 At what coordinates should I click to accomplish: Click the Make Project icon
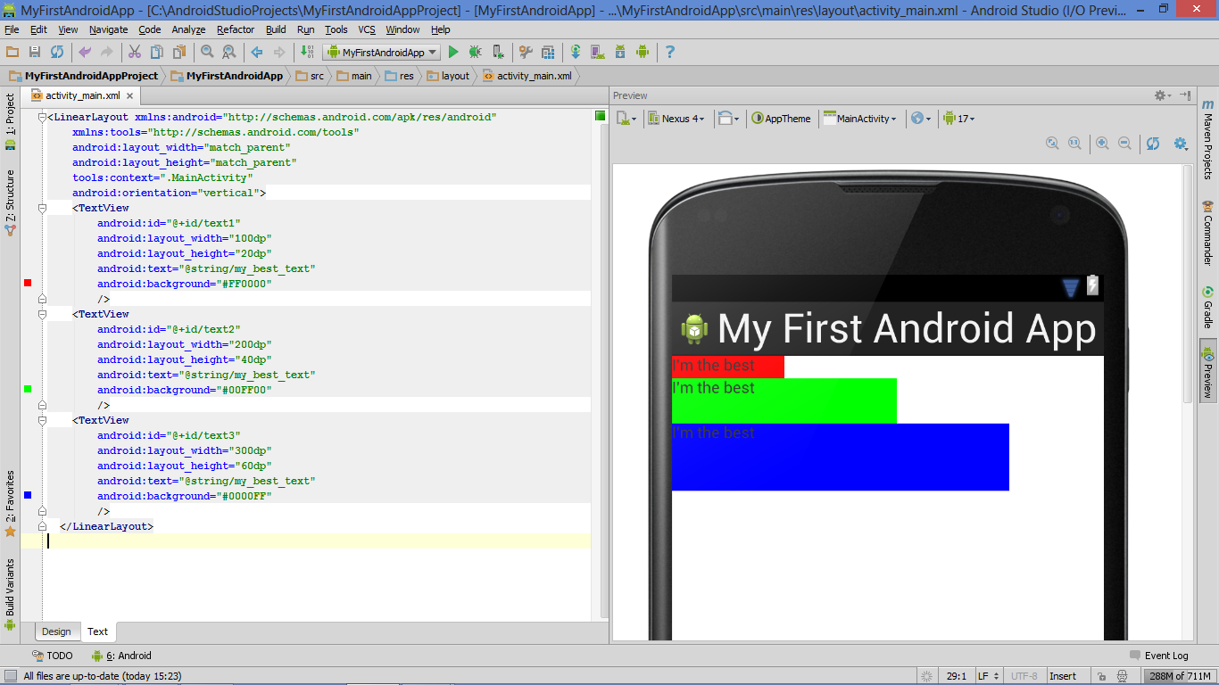click(307, 53)
